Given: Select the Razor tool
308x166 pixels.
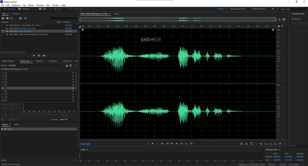Looking at the screenshot, I should [55, 9].
